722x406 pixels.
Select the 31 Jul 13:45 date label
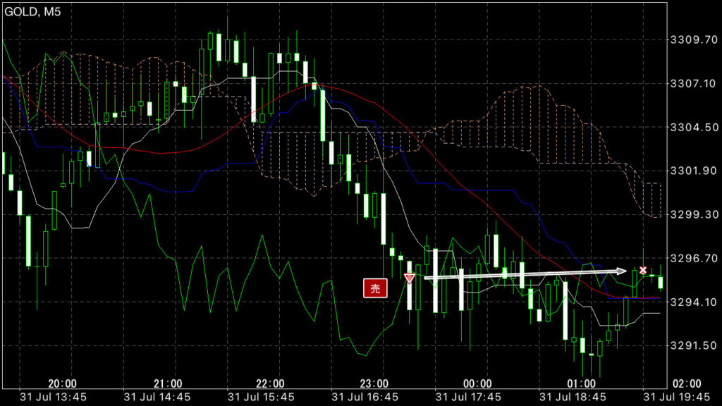pos(54,396)
